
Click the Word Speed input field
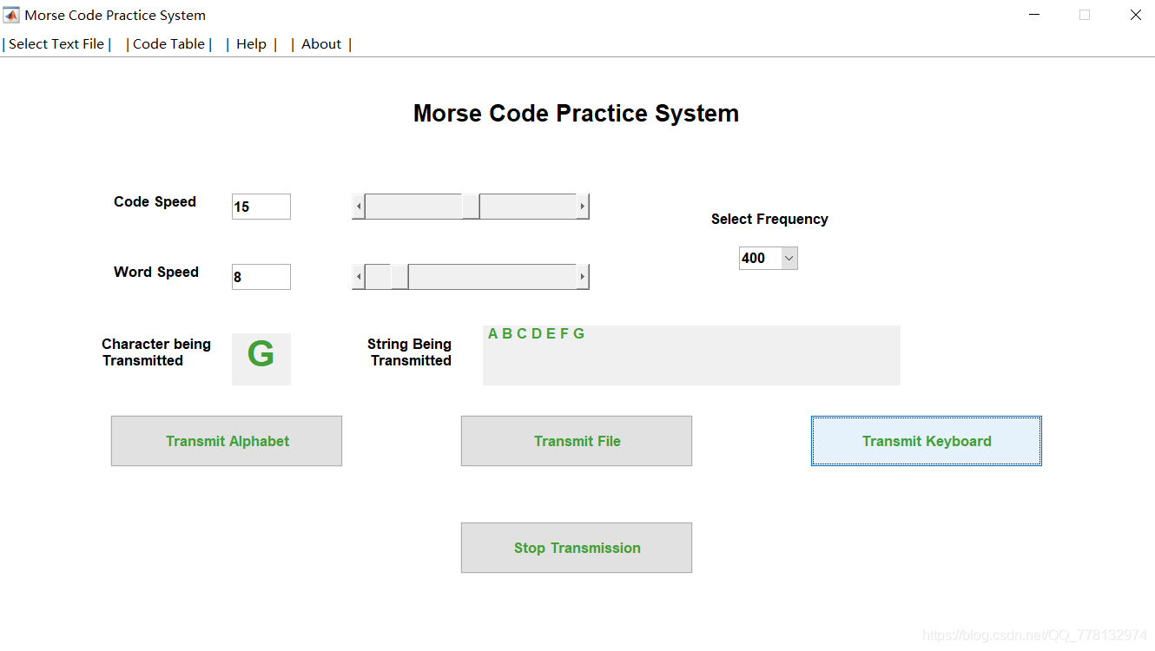261,277
